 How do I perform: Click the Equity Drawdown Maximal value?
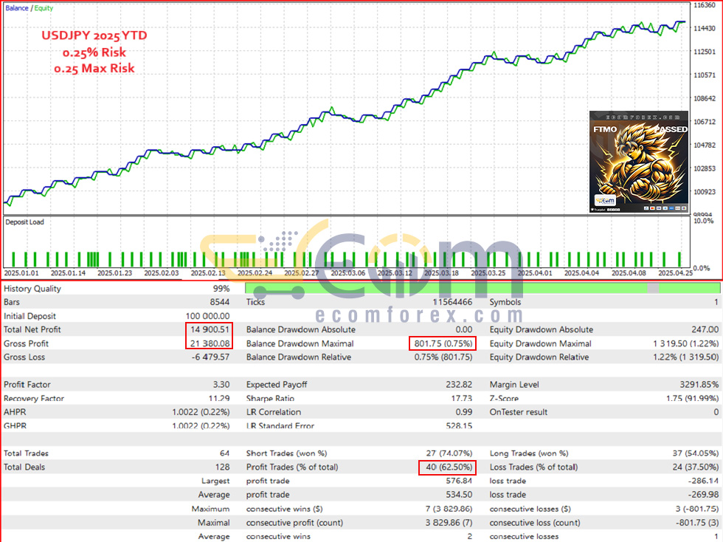[x=685, y=343]
